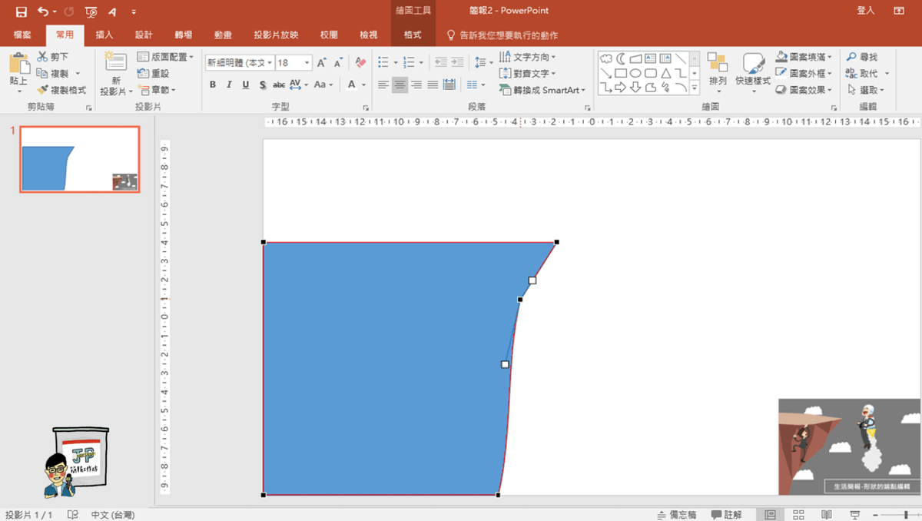Click Sign in (登入) link

click(x=866, y=11)
